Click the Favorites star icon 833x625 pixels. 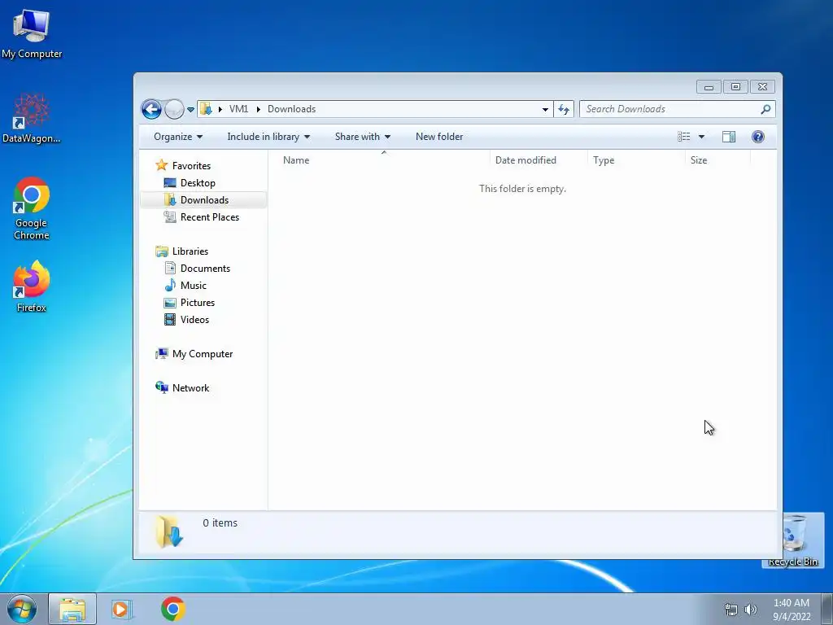pyautogui.click(x=162, y=165)
